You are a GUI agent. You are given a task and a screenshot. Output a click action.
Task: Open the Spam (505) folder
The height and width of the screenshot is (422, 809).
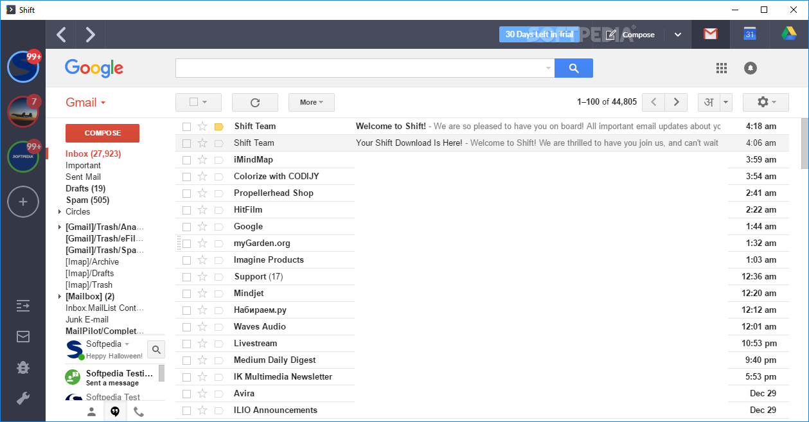coord(87,200)
